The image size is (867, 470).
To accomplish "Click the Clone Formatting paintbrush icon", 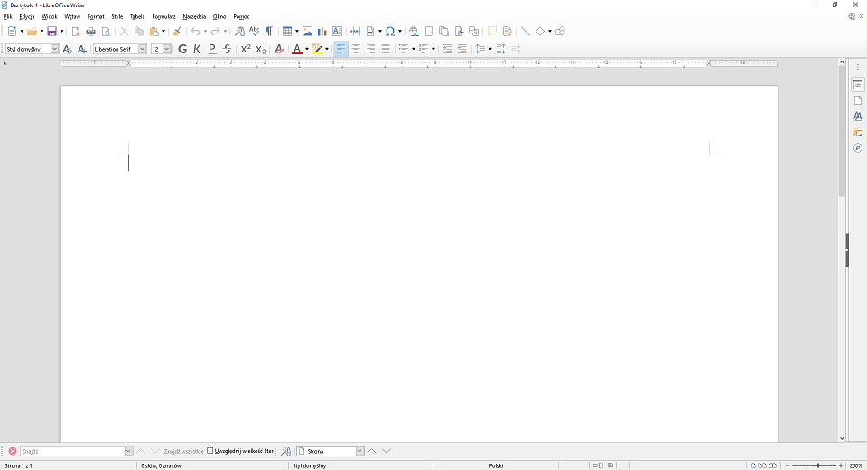I will click(x=177, y=32).
